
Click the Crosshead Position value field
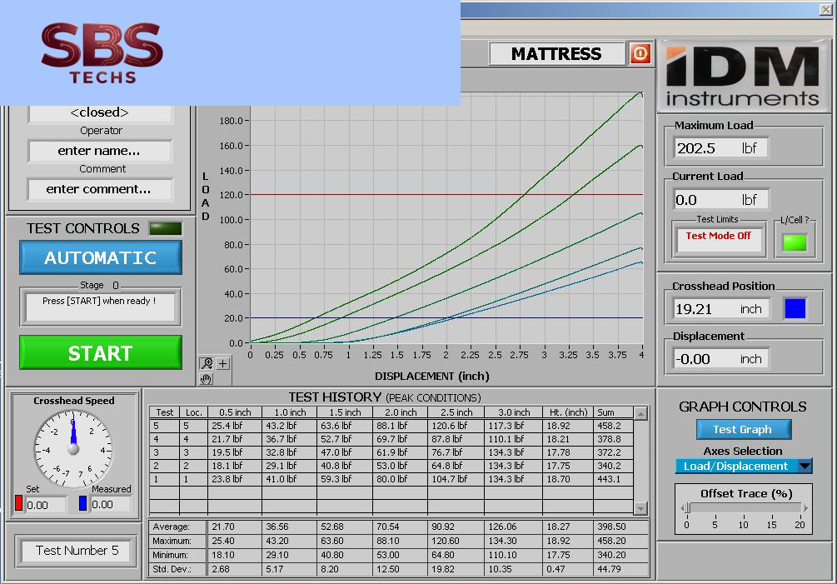click(720, 308)
